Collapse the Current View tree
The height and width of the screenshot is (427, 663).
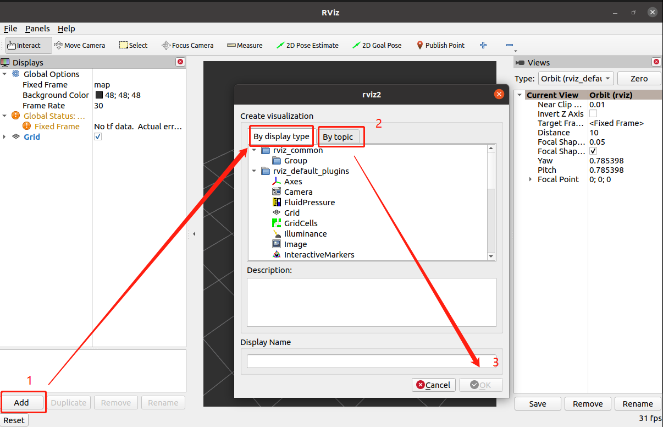click(520, 95)
